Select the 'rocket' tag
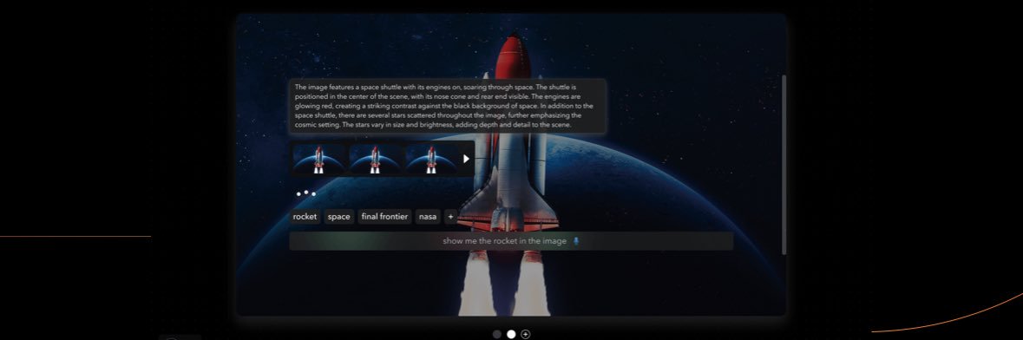The image size is (1023, 340). [305, 217]
